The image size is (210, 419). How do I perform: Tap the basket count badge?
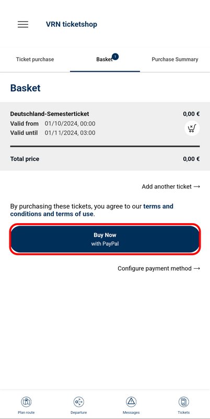click(115, 57)
